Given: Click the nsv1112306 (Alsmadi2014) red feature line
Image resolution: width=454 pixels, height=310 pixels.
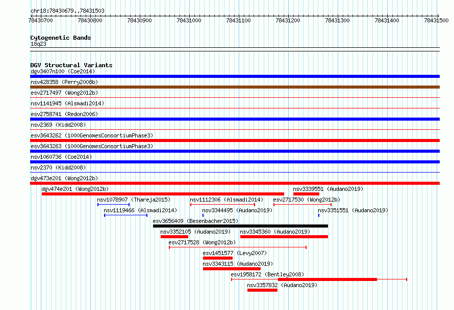Looking at the screenshot, I should (222, 205).
